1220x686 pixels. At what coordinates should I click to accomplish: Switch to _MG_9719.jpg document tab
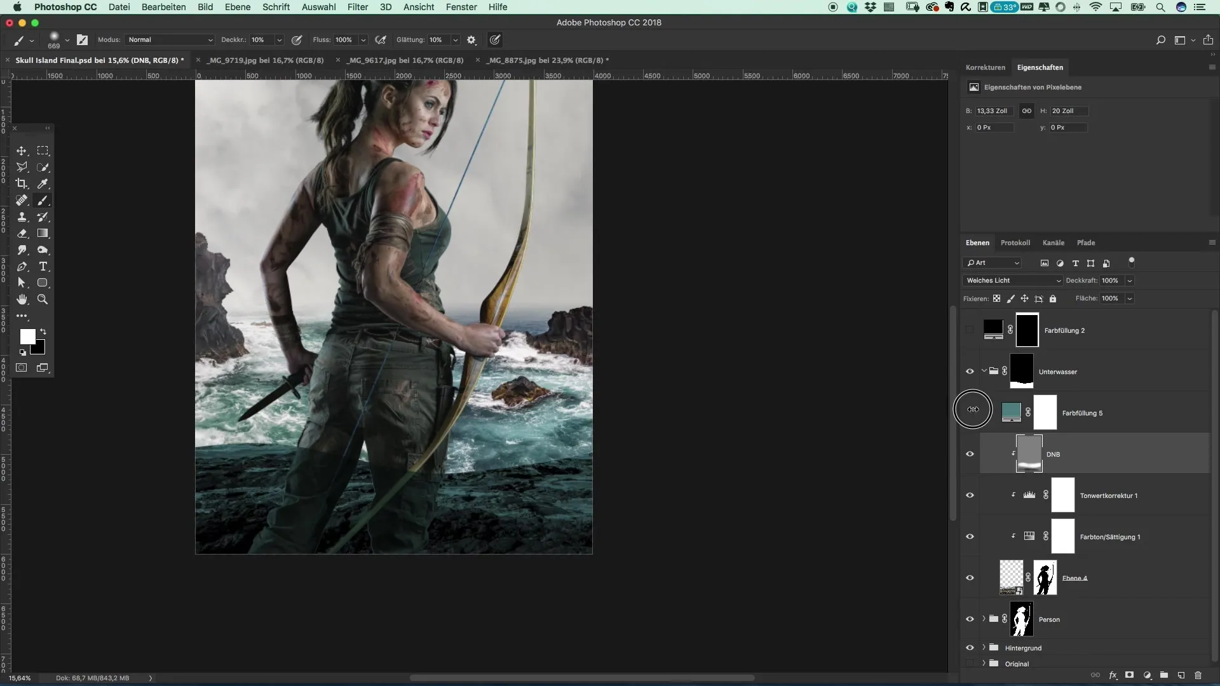[x=266, y=60]
